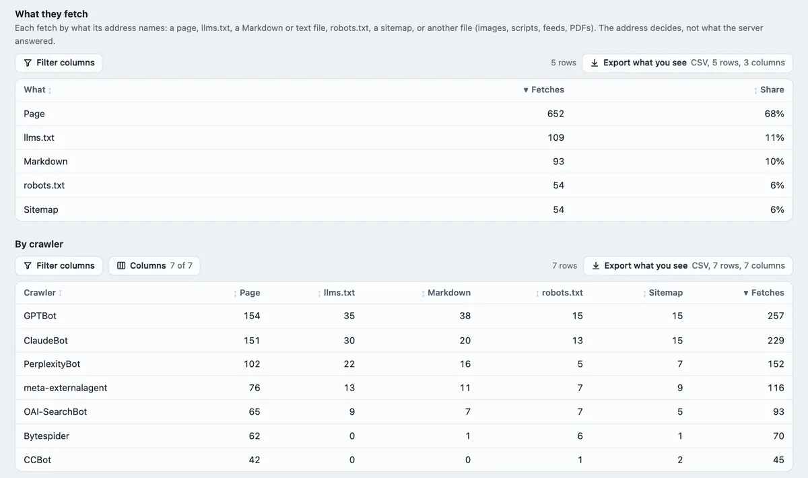Click GPTBot's Markdown count 38

point(465,316)
